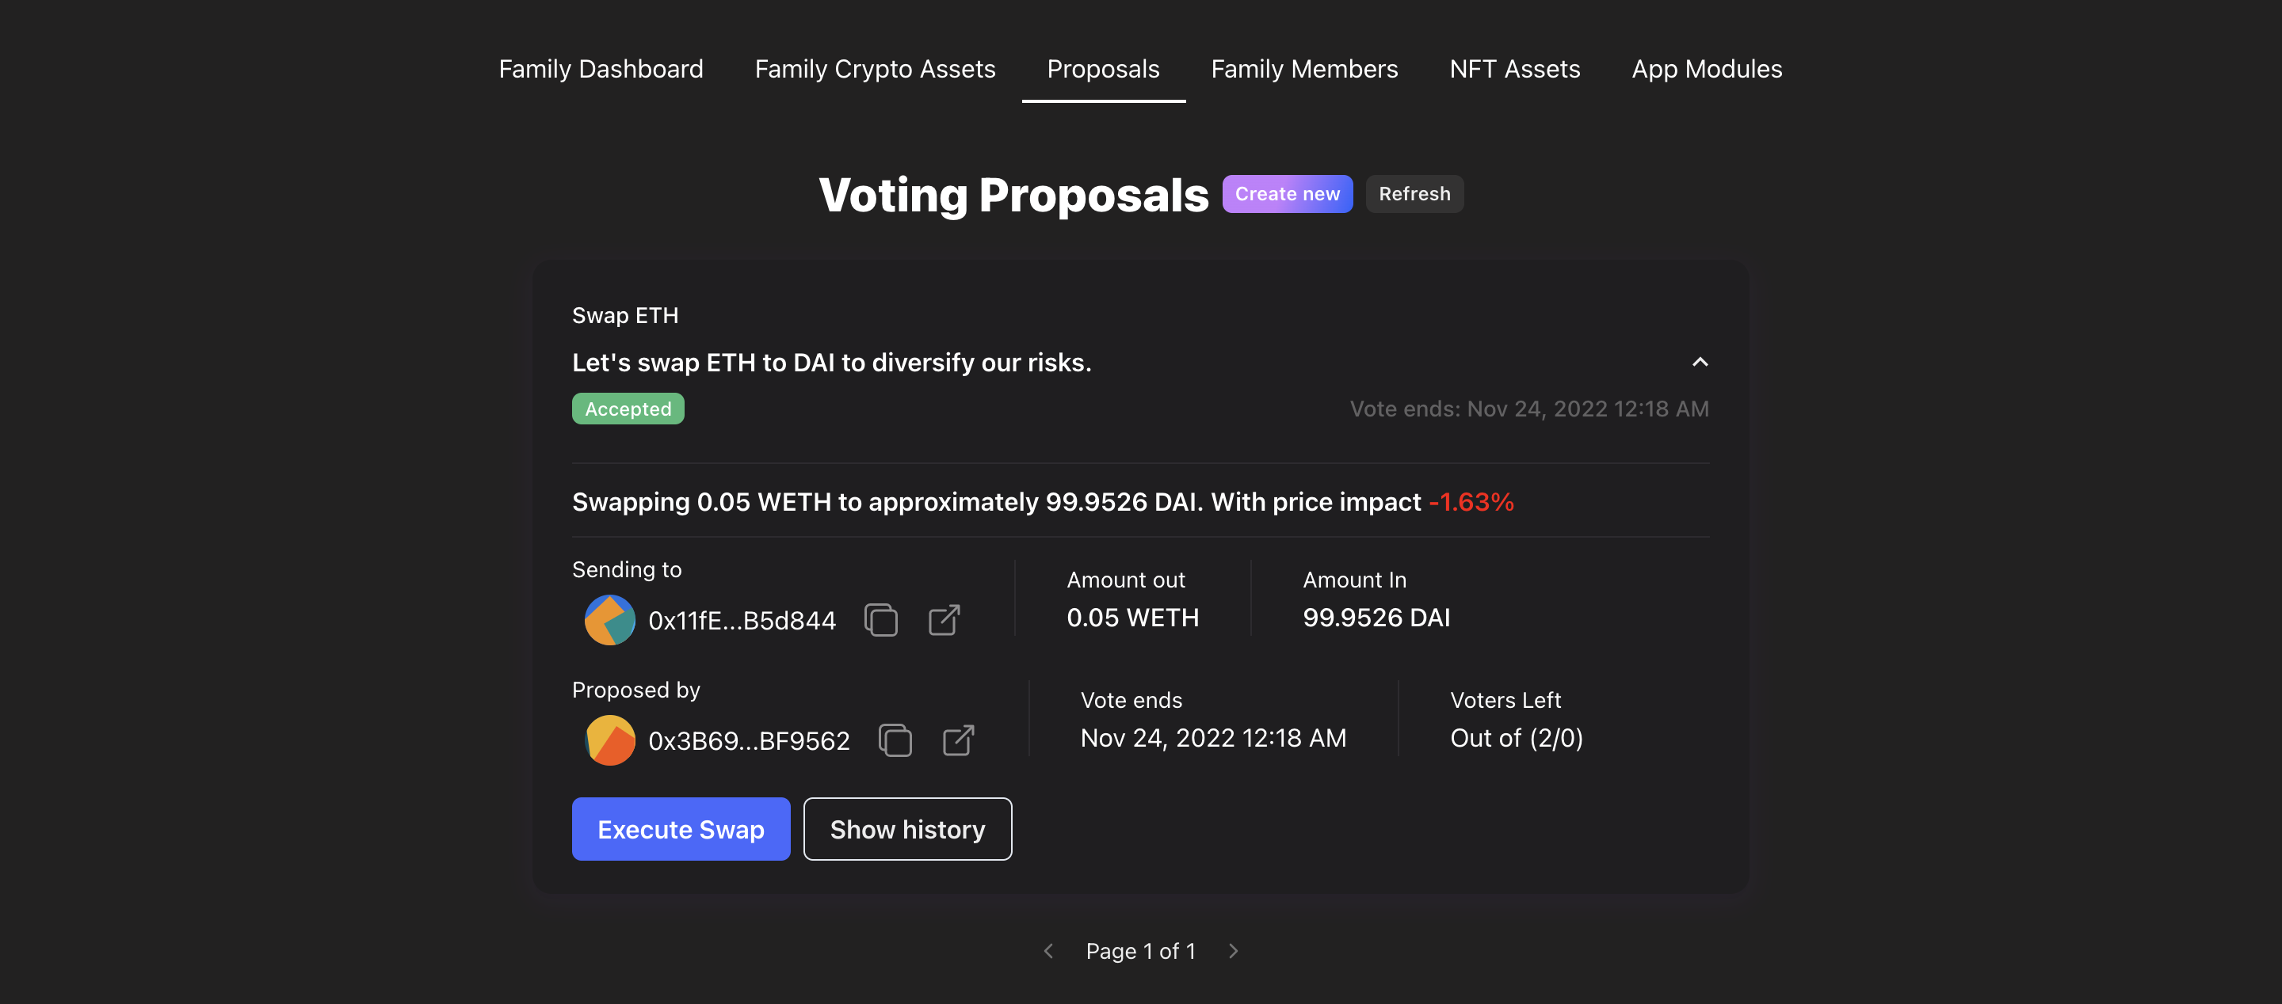Image resolution: width=2282 pixels, height=1004 pixels.
Task: Open Sending to address in external explorer
Action: point(944,620)
